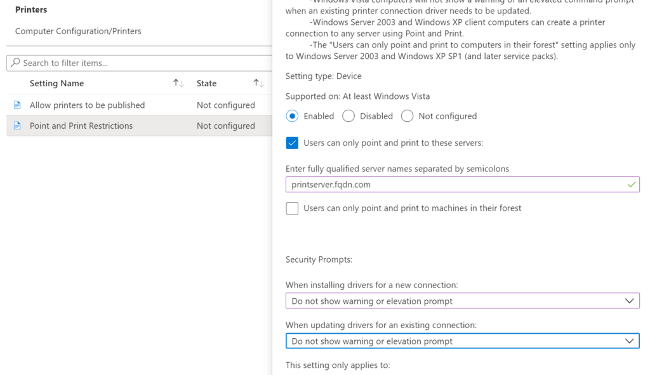Click the 'State' column header
650x375 pixels.
point(206,83)
